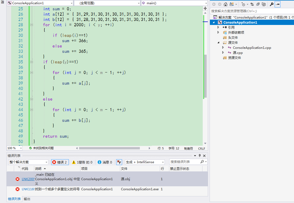Viewport: 294px width, 203px height.
Task: Open the 生成 + IntelliSense source dropdown
Action: pyautogui.click(x=145, y=162)
